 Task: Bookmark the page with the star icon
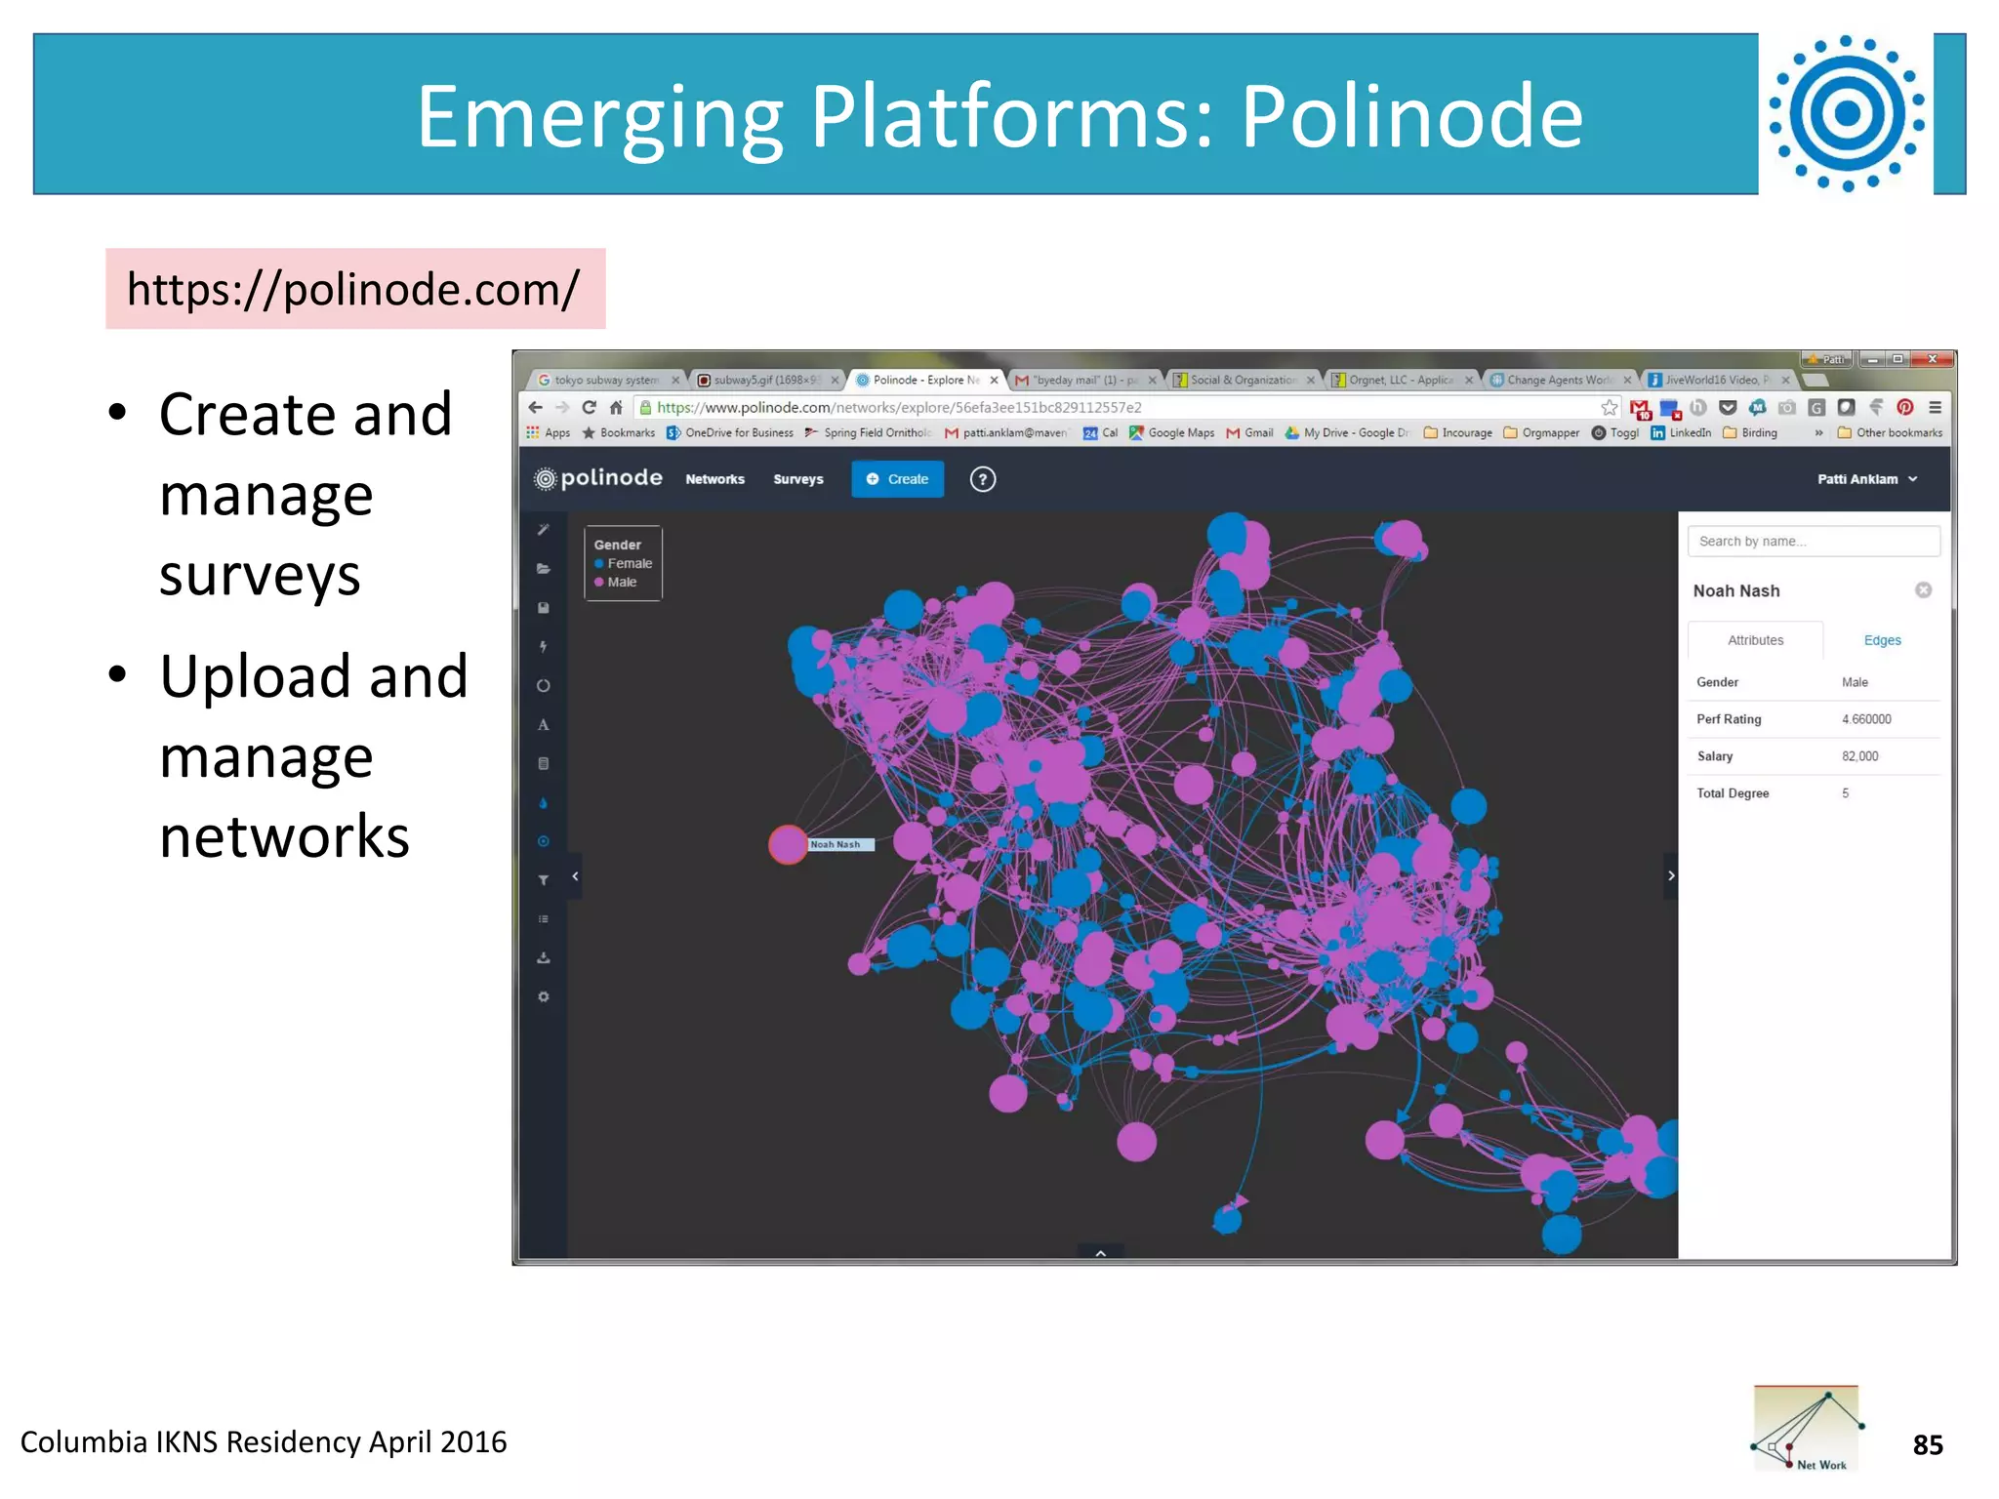click(1610, 408)
